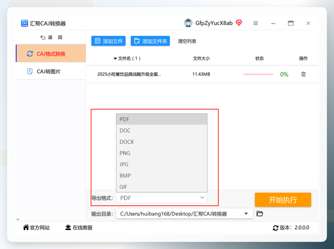The height and width of the screenshot is (249, 334).
Task: Maximize the converter window
Action: tap(291, 23)
